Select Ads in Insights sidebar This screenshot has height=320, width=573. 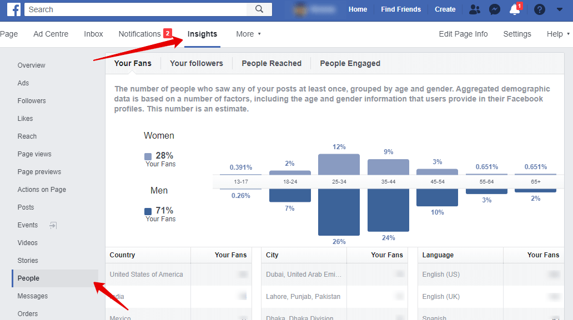tap(23, 83)
